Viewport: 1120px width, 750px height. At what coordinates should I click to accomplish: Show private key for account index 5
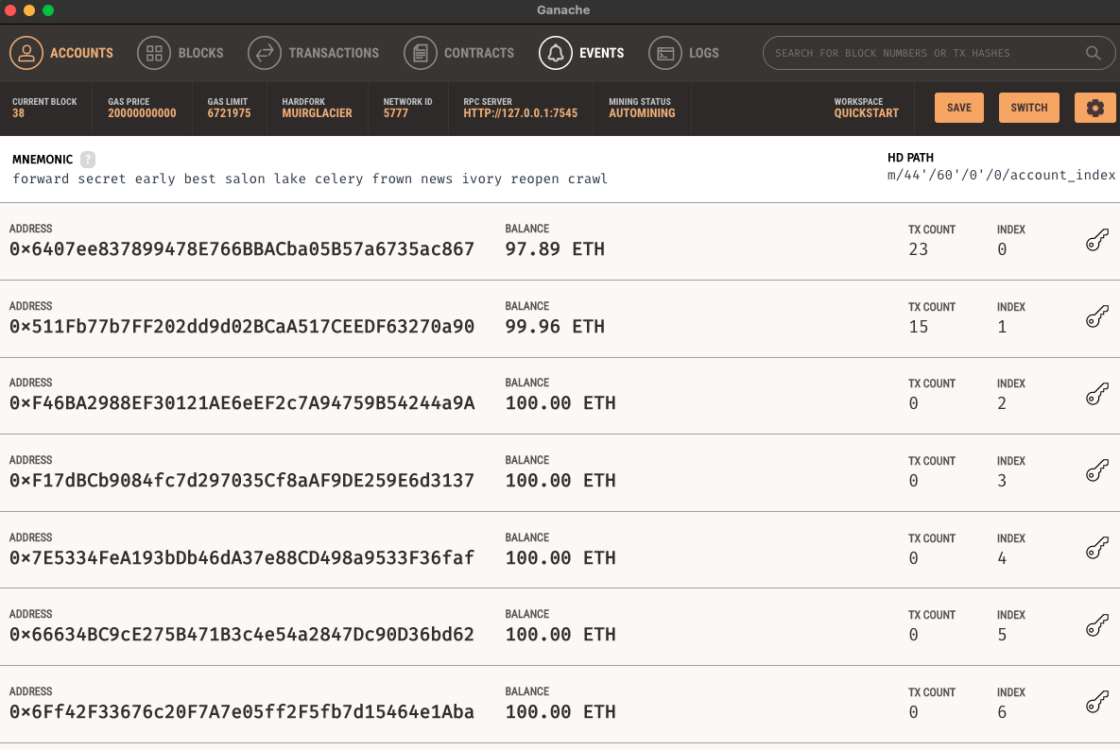point(1097,625)
